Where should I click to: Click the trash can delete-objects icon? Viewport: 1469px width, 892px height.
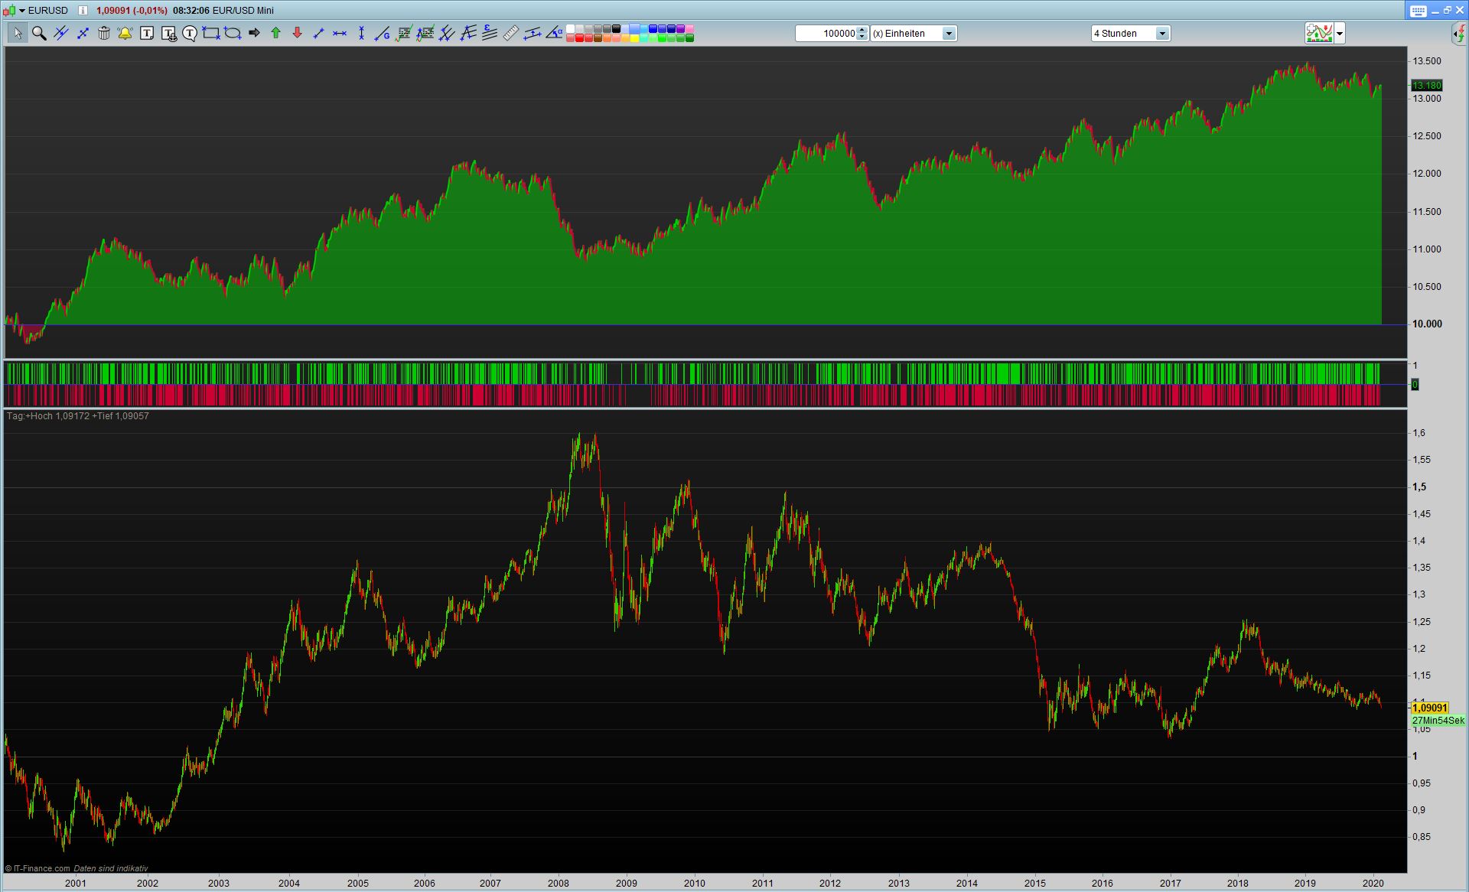pos(104,33)
